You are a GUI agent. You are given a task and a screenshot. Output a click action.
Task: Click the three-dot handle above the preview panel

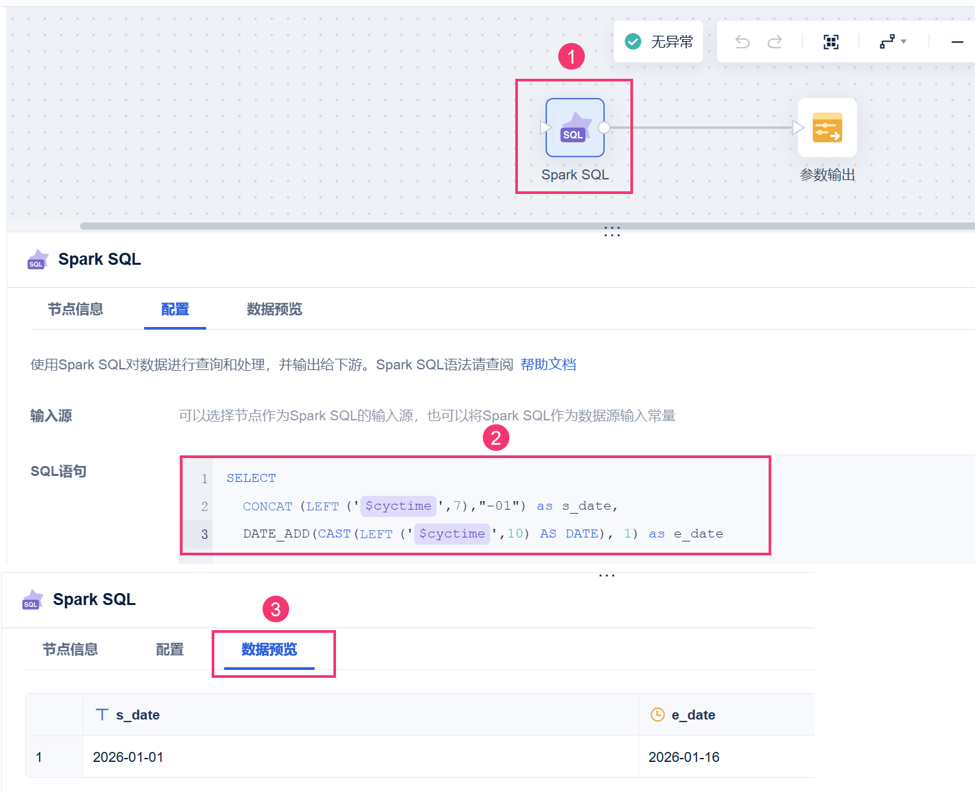point(607,575)
